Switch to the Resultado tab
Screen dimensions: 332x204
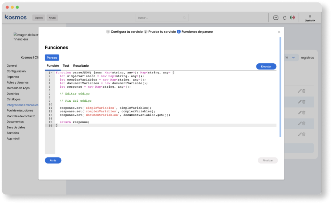tap(81, 66)
